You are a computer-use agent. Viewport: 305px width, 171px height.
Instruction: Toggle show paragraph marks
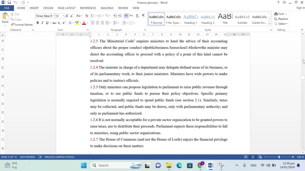click(143, 16)
